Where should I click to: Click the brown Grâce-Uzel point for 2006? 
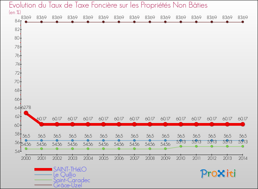coord(119,22)
